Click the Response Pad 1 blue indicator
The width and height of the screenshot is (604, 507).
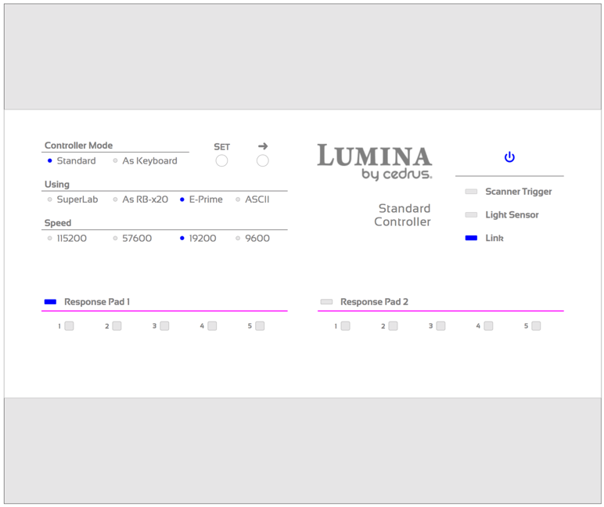point(51,302)
